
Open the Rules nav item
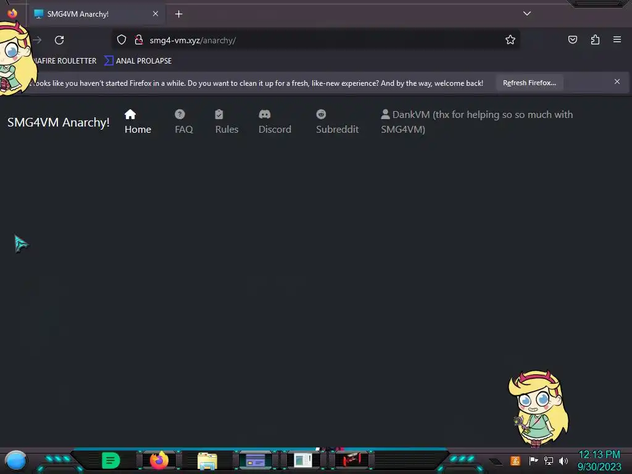(227, 122)
